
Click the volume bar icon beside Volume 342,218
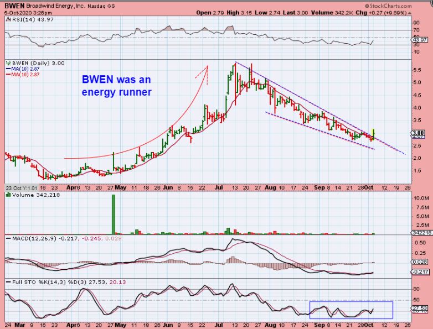pos(8,195)
